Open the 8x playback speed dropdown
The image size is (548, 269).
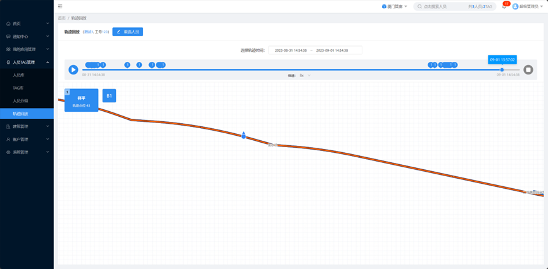pyautogui.click(x=305, y=76)
